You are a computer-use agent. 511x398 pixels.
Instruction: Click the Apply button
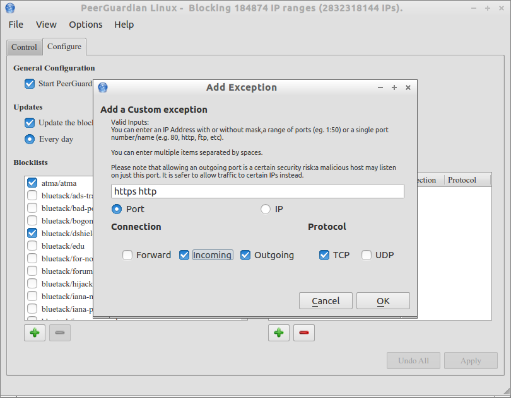point(471,361)
